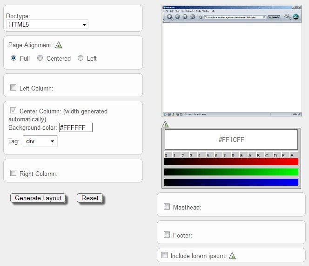Open the Tag div dropdown
Image resolution: width=309 pixels, height=266 pixels.
40,141
